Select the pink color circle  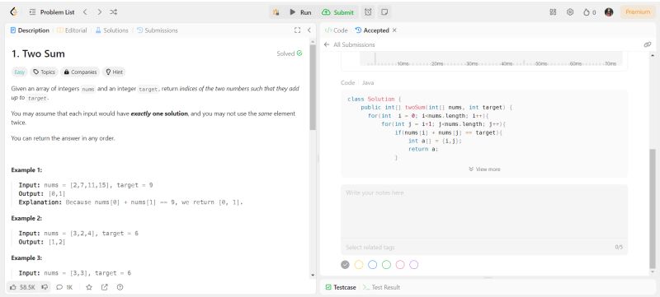tap(400, 265)
